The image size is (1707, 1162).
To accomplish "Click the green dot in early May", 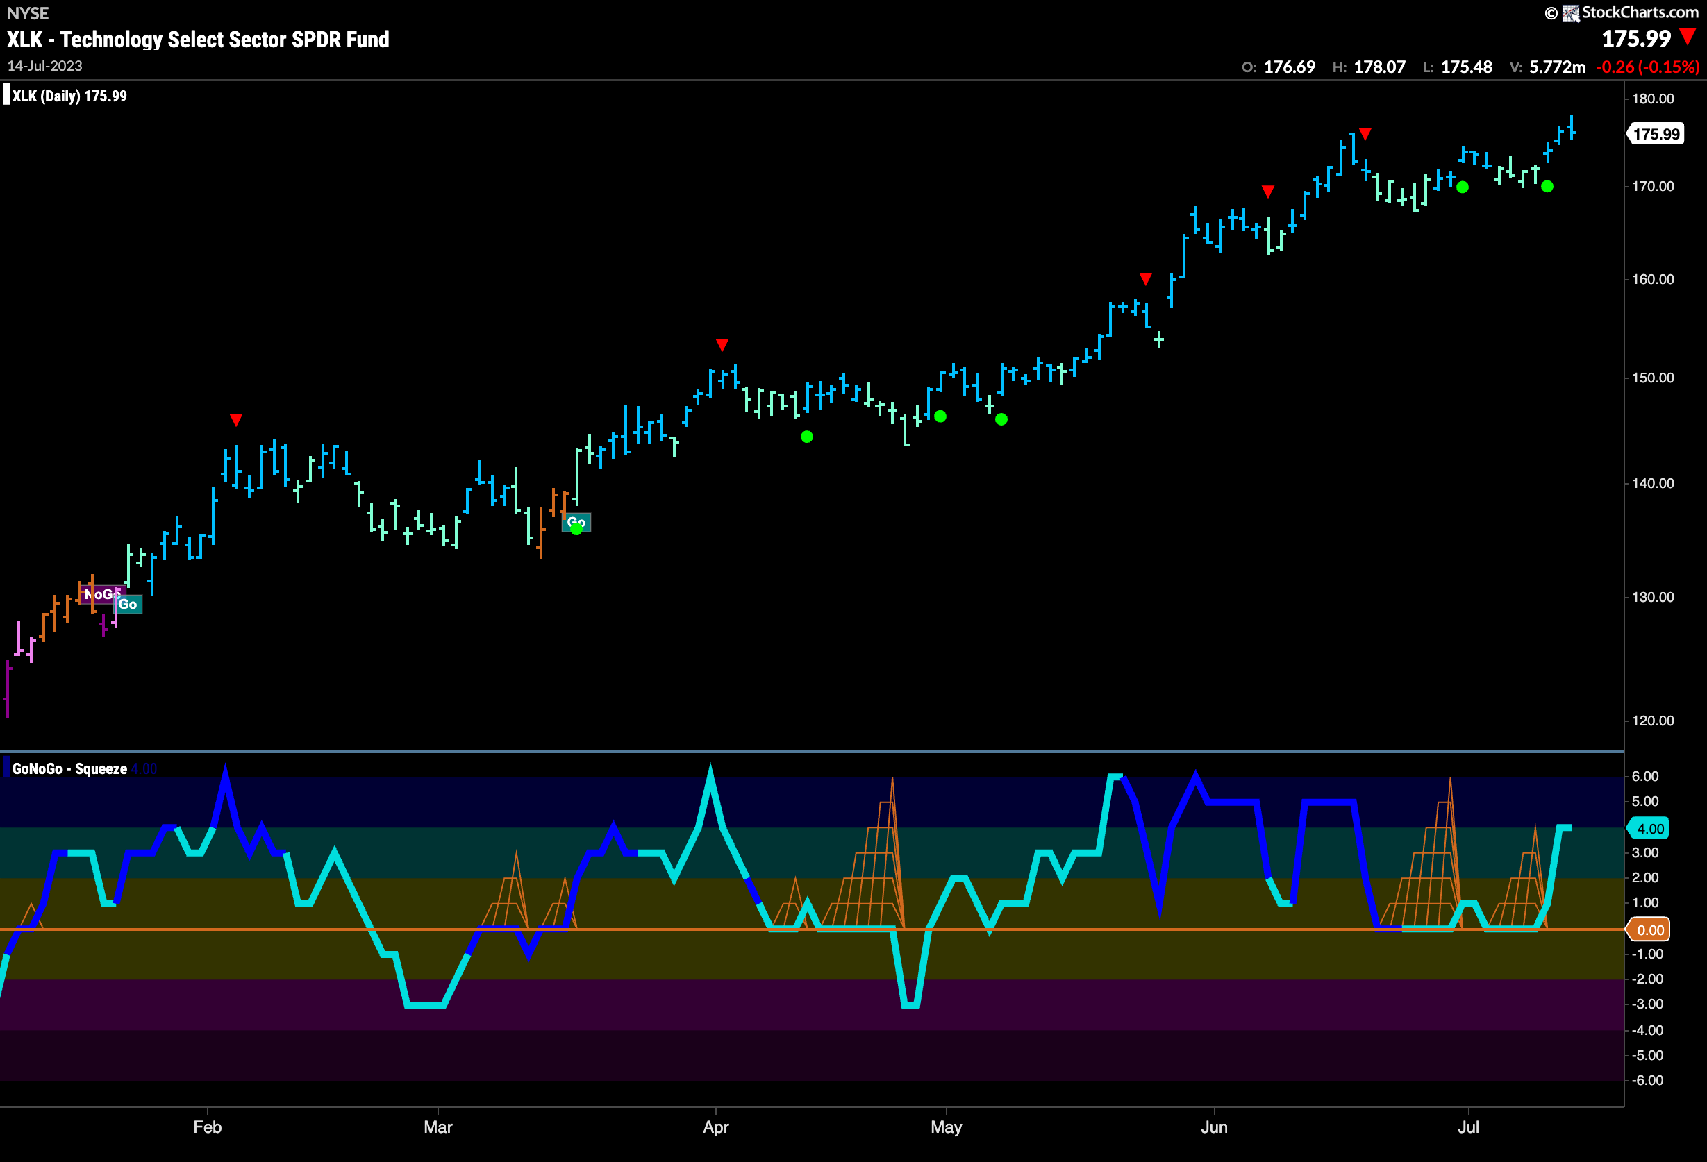I will (940, 416).
